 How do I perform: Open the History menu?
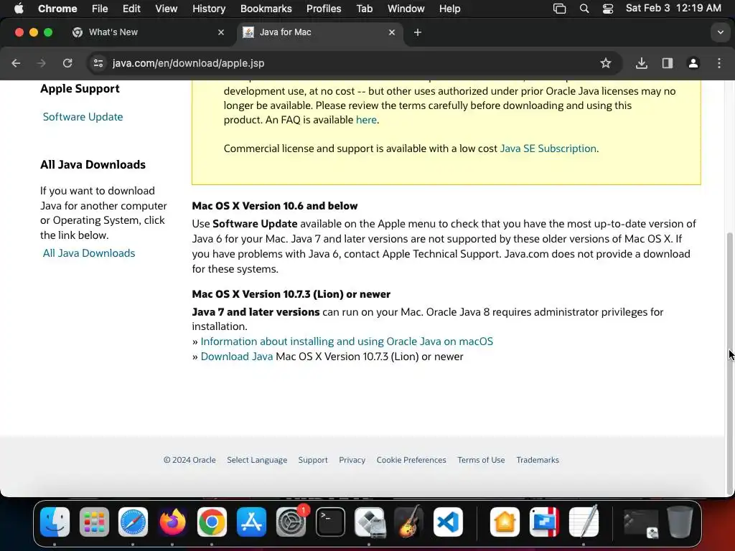pos(209,9)
